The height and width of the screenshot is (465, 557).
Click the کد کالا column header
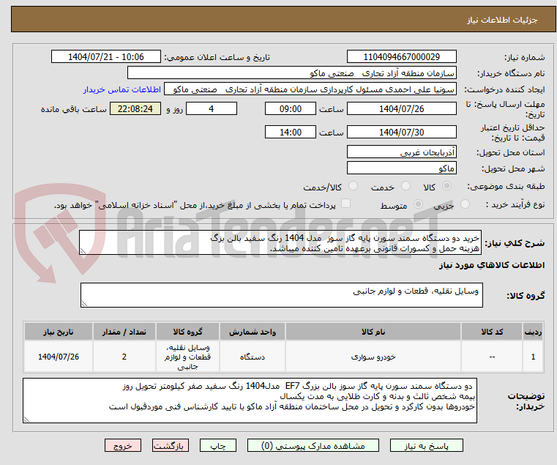pyautogui.click(x=492, y=332)
